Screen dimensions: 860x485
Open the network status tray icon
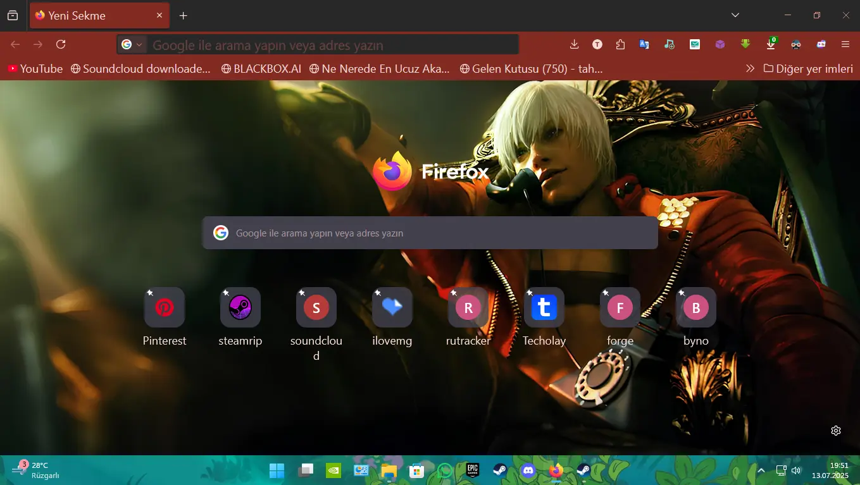click(x=781, y=470)
